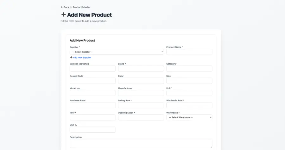Select the Purchase Rate field
The height and width of the screenshot is (150, 285).
point(92,105)
